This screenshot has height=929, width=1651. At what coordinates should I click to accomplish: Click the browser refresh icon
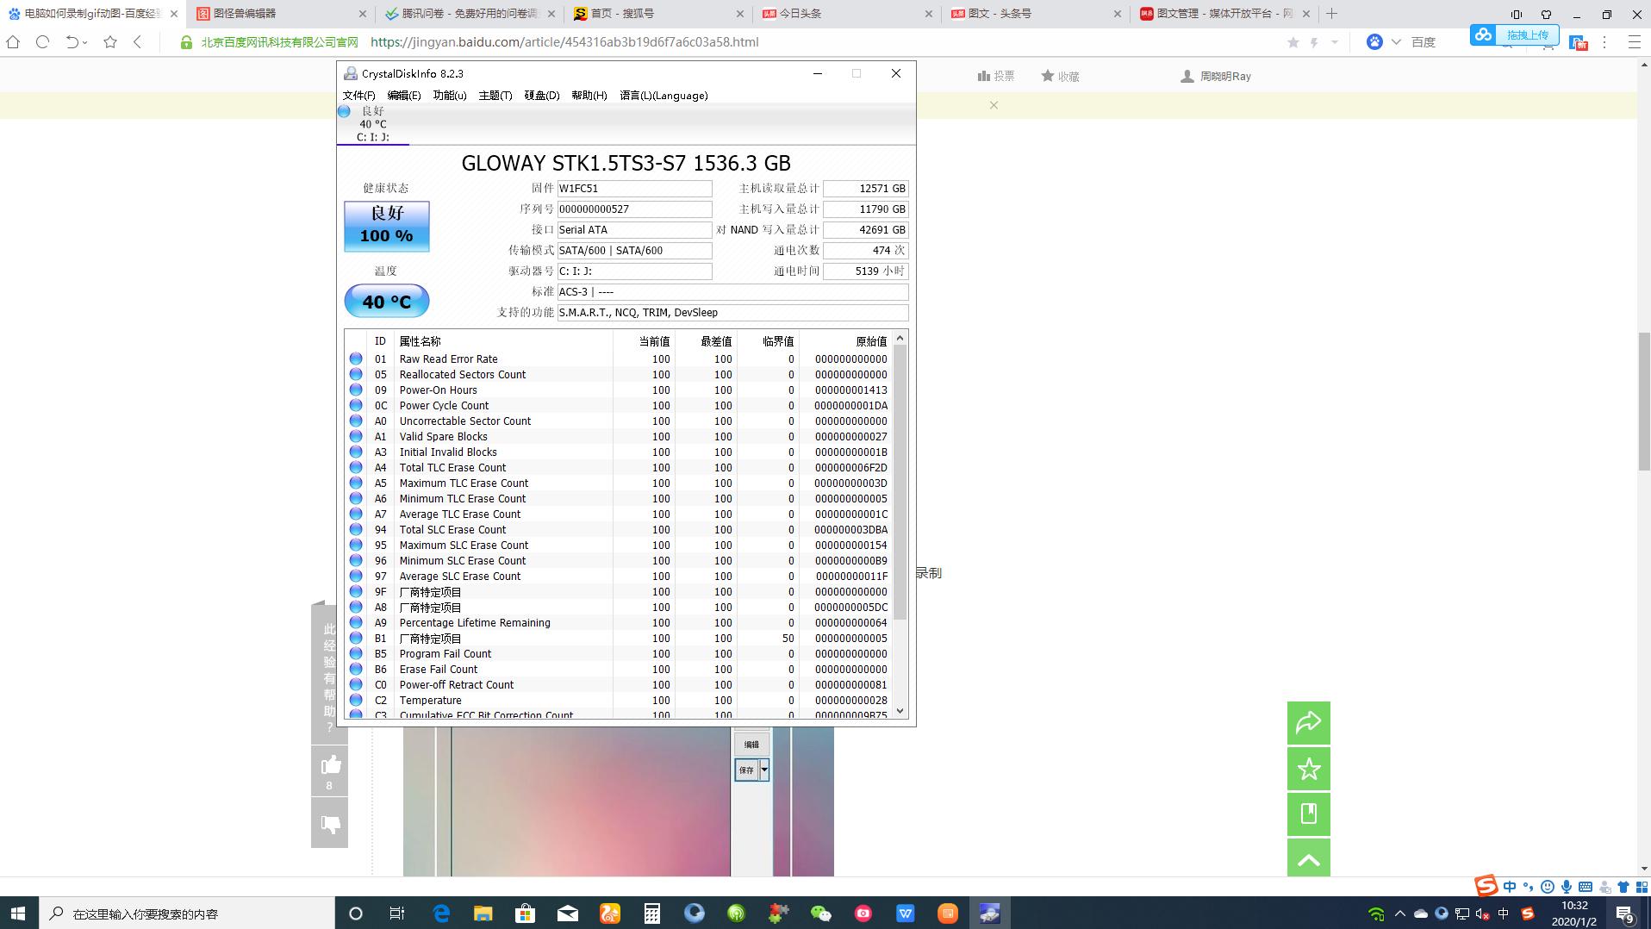click(x=42, y=41)
